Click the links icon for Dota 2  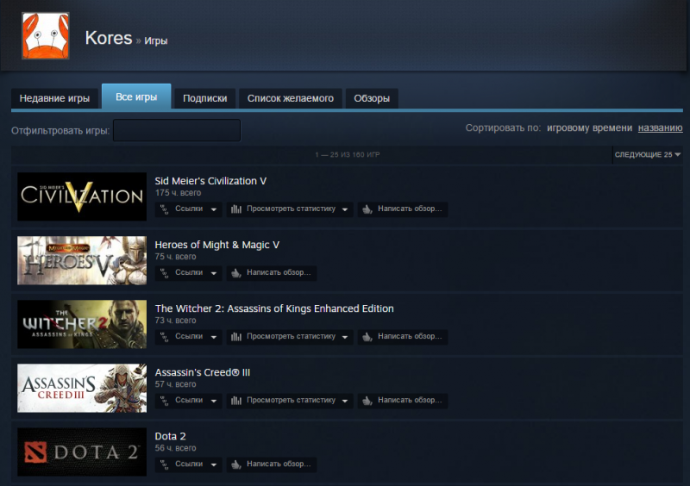pyautogui.click(x=164, y=464)
